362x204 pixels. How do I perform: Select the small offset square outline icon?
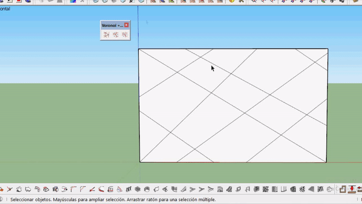pyautogui.click(x=238, y=189)
